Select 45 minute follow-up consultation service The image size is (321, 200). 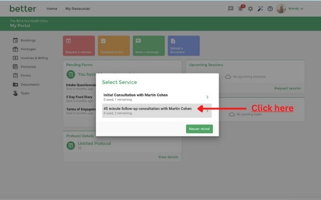(157, 111)
